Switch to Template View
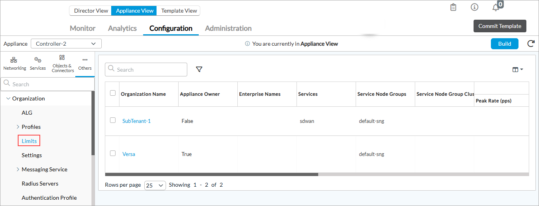Screen dimensions: 539x206 tap(179, 11)
